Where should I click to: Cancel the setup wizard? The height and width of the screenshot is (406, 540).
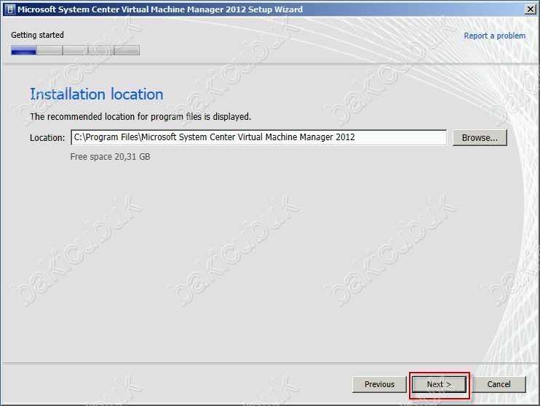499,384
